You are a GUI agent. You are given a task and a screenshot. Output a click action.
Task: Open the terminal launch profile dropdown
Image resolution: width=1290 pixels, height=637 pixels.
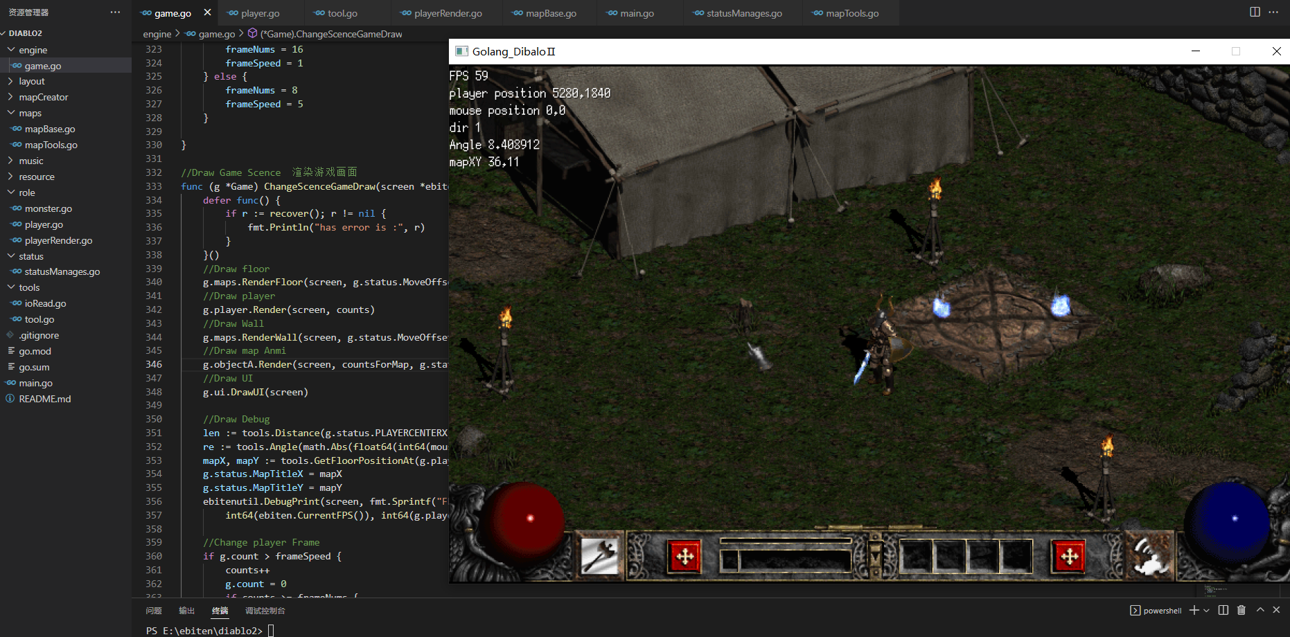tap(1206, 610)
